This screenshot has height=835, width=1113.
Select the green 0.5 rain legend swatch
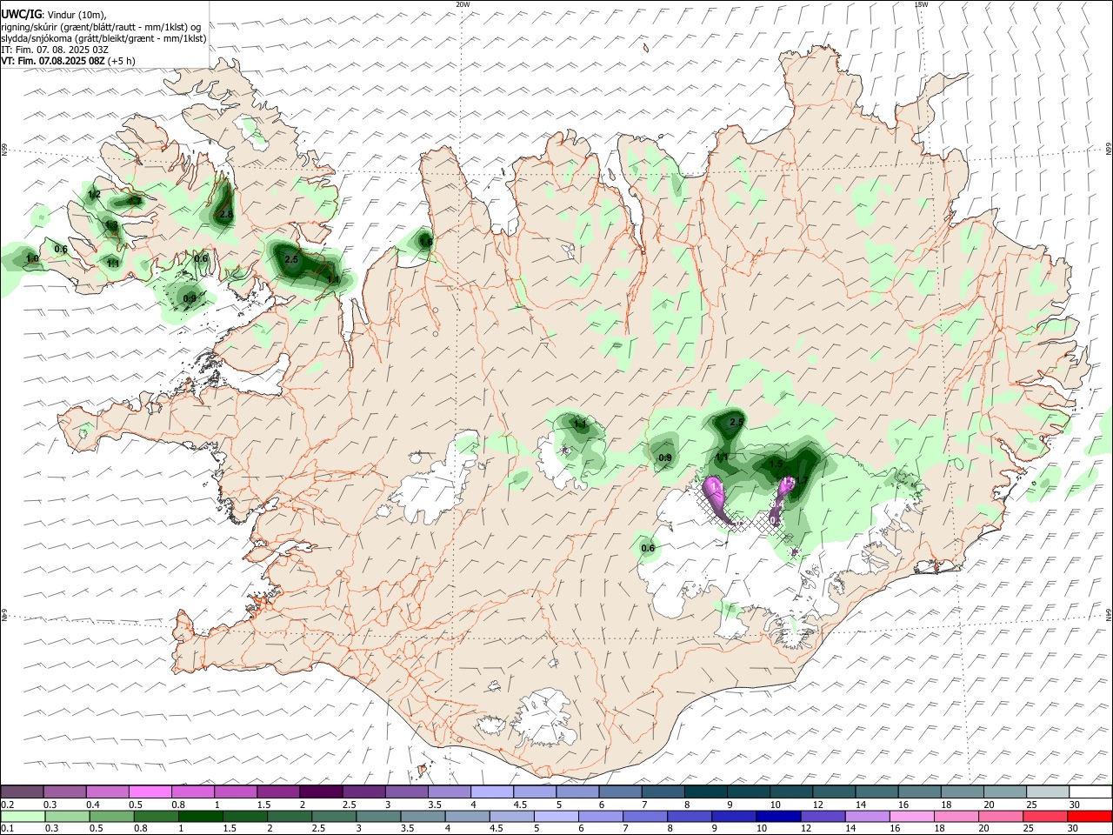(x=112, y=817)
